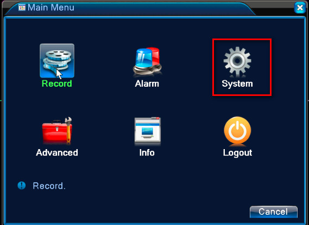Select the green Record text label

(57, 83)
